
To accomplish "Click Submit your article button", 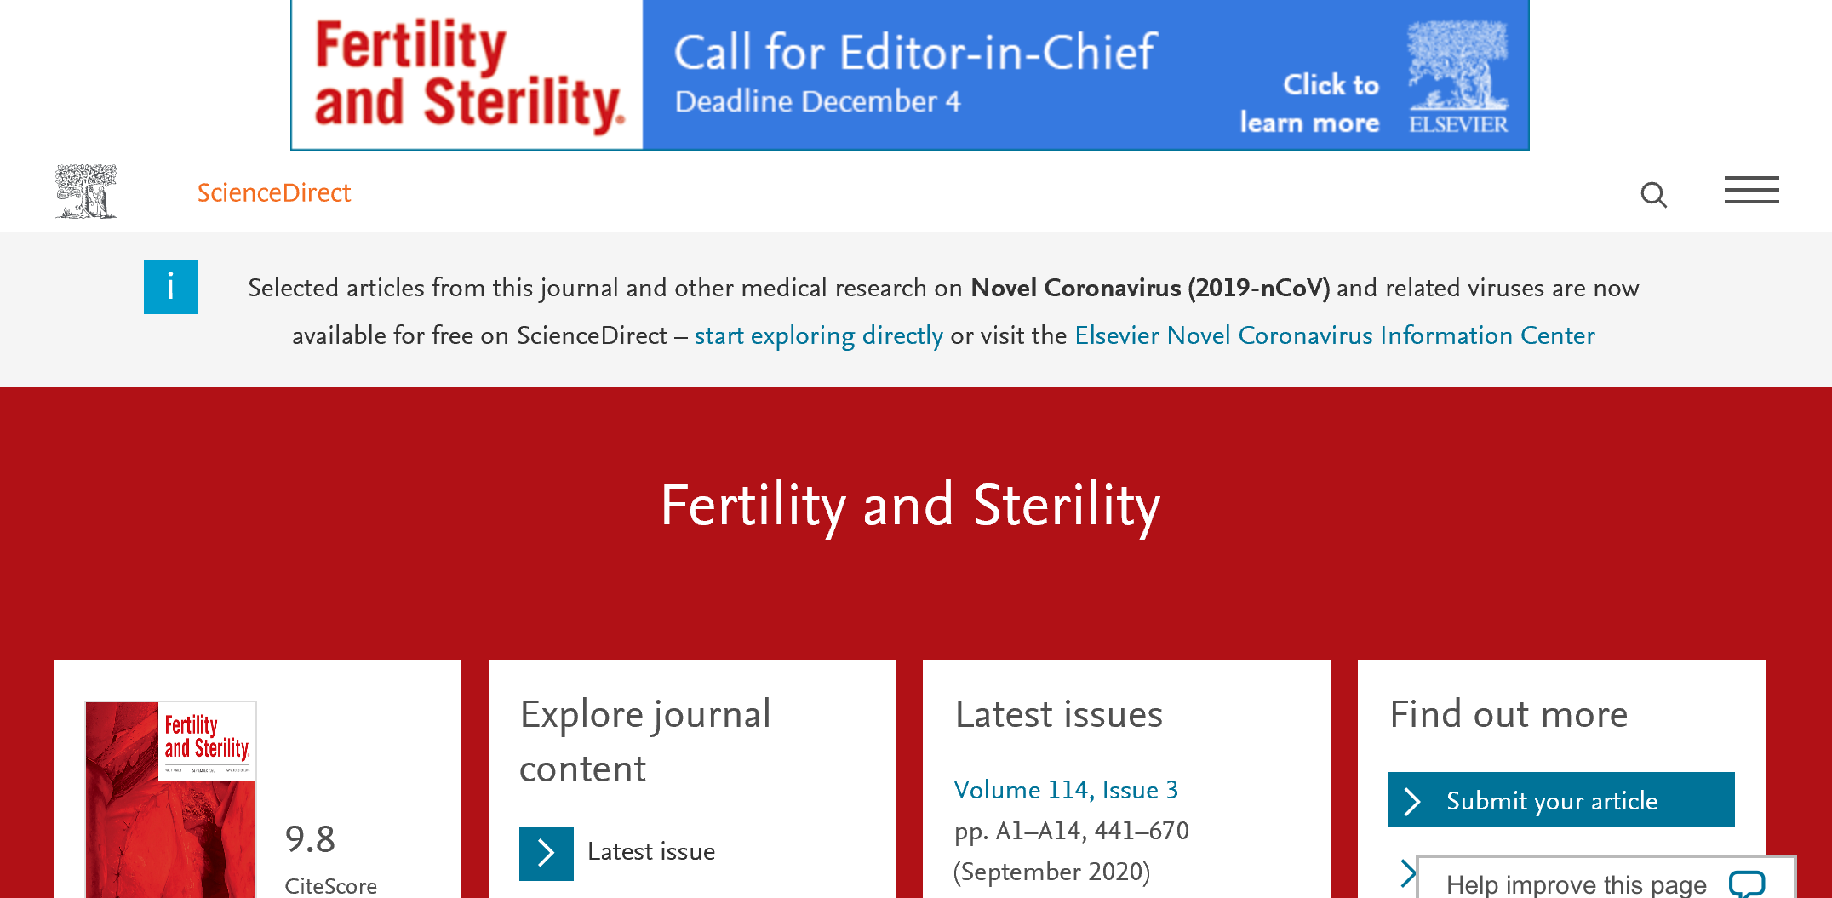I will coord(1561,799).
